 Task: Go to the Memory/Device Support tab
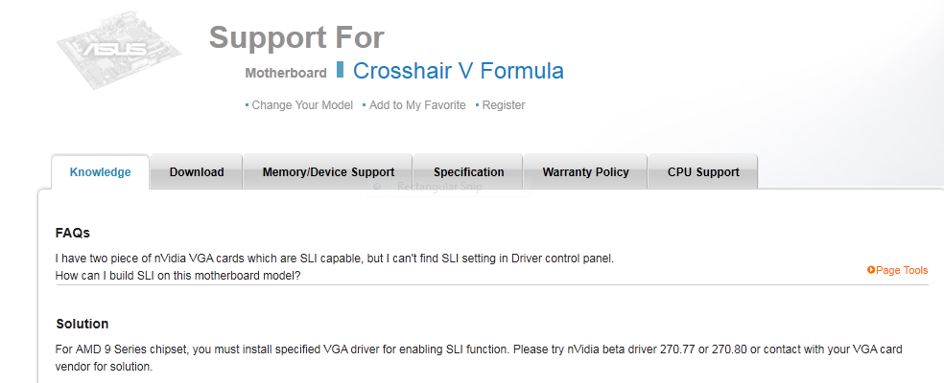click(328, 172)
